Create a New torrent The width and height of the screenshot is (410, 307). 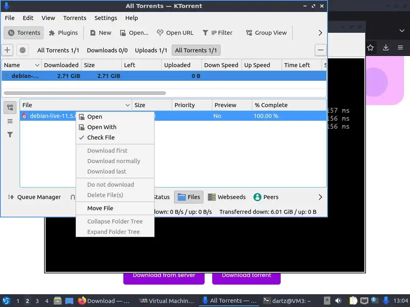tap(100, 33)
